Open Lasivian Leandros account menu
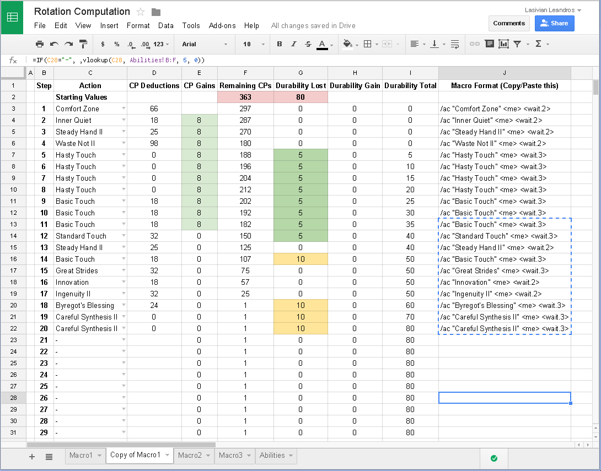 [552, 10]
